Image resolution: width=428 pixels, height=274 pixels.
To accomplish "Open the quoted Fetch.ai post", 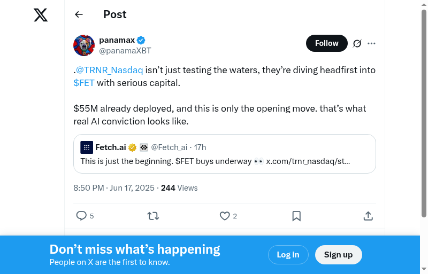I will point(225,161).
